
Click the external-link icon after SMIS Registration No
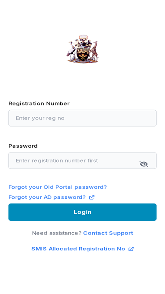click(x=131, y=249)
